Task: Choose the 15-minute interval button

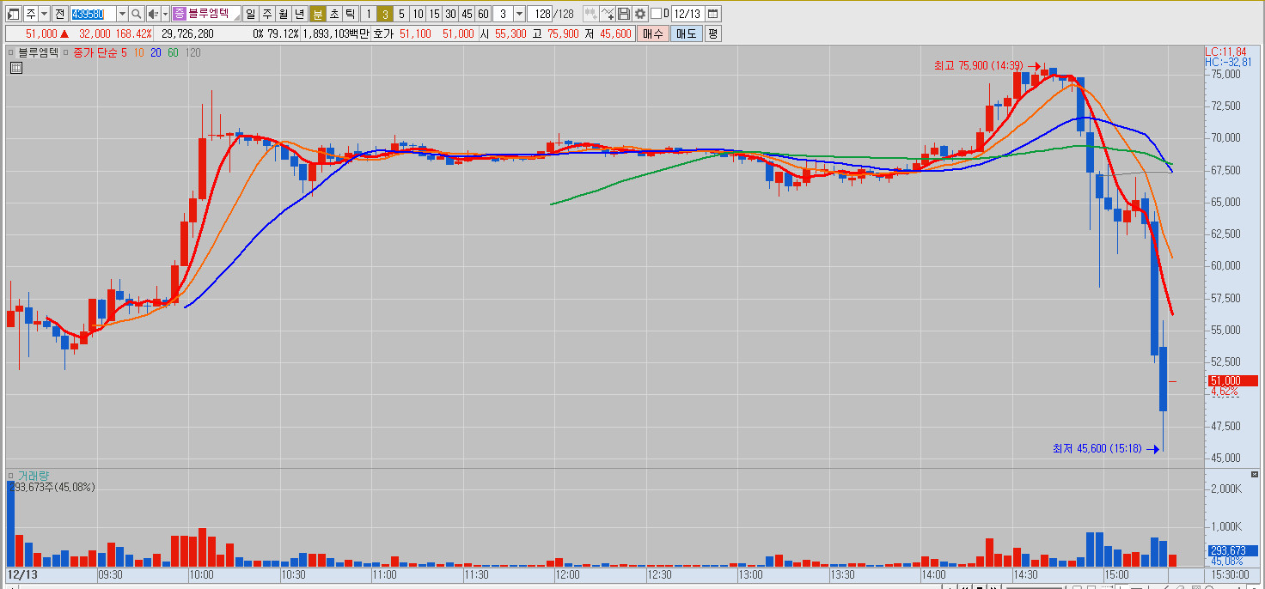Action: (x=434, y=14)
